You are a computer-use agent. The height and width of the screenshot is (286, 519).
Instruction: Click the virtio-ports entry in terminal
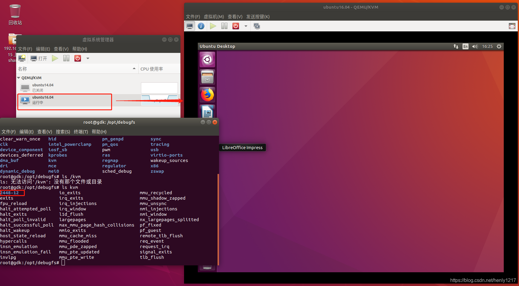pos(167,155)
